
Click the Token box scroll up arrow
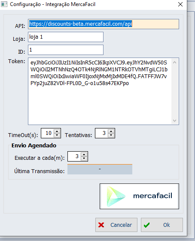click(174, 62)
